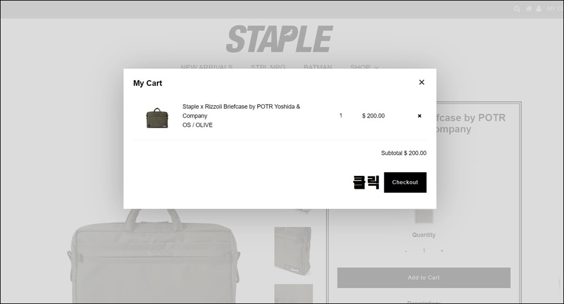564x304 pixels.
Task: Click the briefcase thumbnail in cart
Action: (x=157, y=118)
